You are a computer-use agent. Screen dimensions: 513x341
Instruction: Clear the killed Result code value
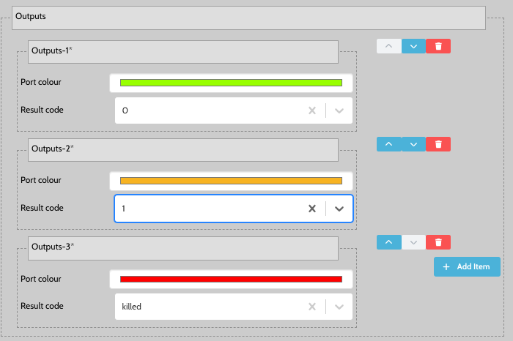pos(311,307)
